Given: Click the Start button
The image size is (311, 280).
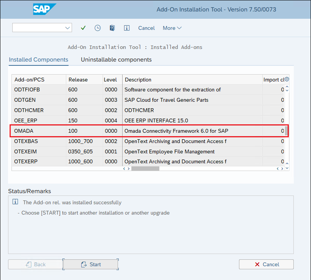Looking at the screenshot, I should (x=91, y=264).
